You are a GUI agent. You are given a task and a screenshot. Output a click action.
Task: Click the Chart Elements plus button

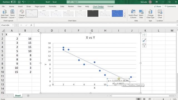(144, 35)
